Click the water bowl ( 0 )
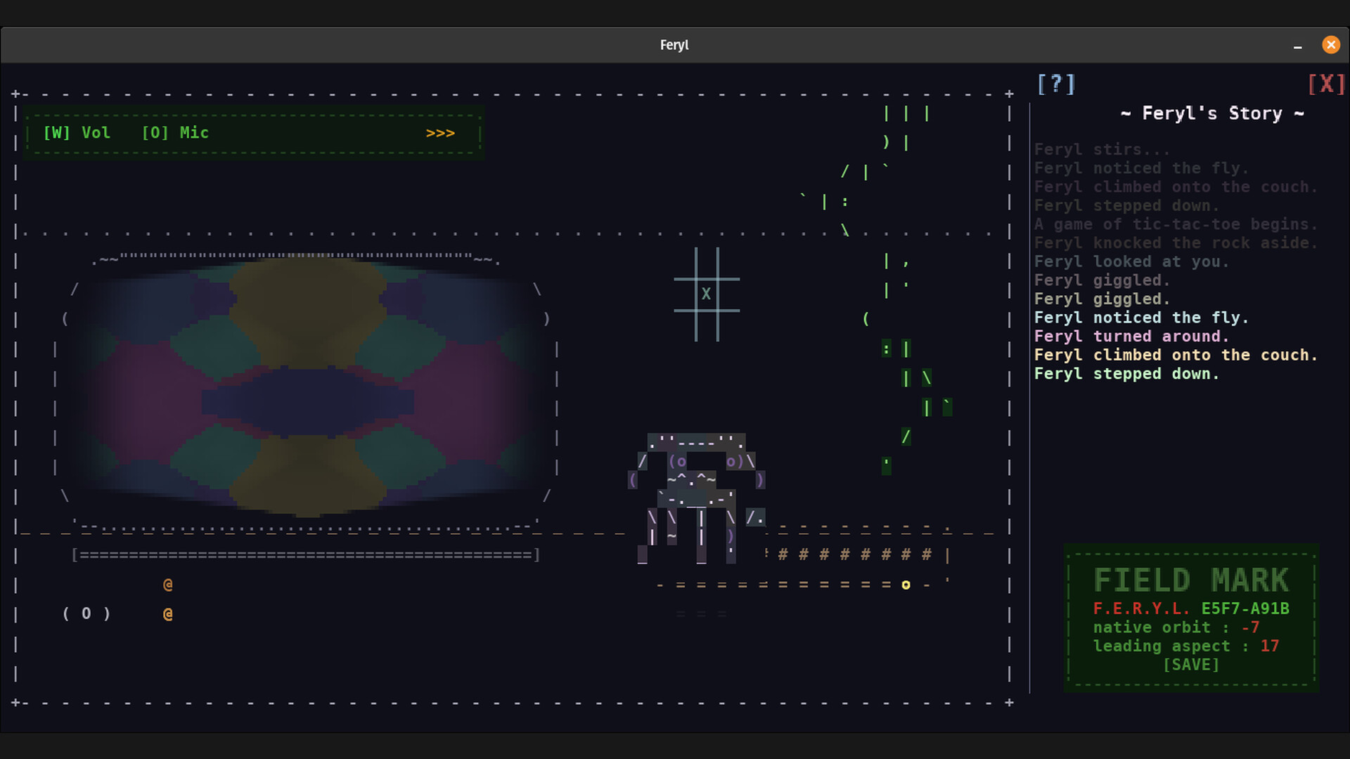Image resolution: width=1350 pixels, height=759 pixels. (x=86, y=613)
